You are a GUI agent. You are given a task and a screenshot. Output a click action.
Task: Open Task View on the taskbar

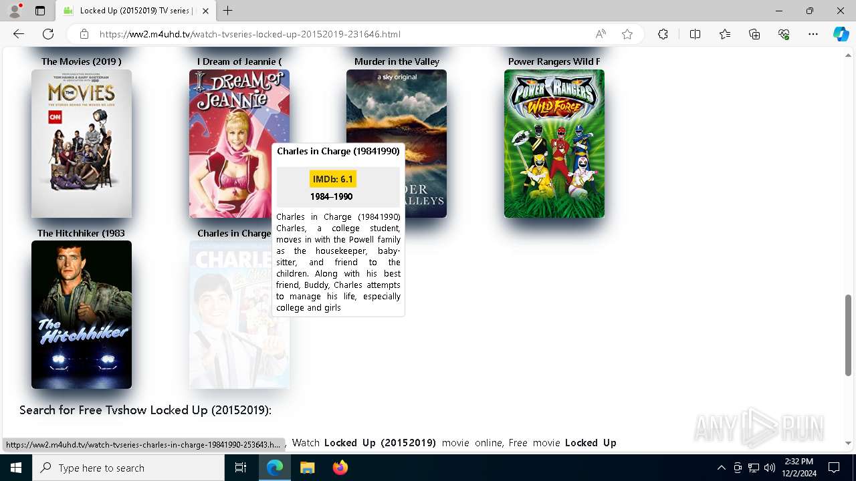[241, 468]
